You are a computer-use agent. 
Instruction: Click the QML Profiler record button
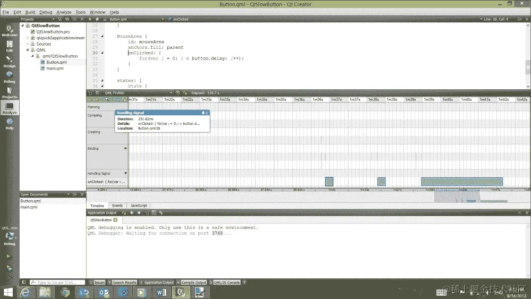coord(177,92)
